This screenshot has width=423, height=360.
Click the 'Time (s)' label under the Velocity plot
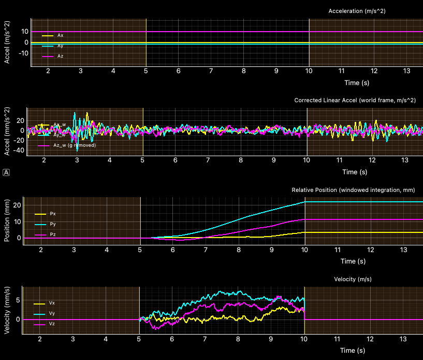coord(354,351)
